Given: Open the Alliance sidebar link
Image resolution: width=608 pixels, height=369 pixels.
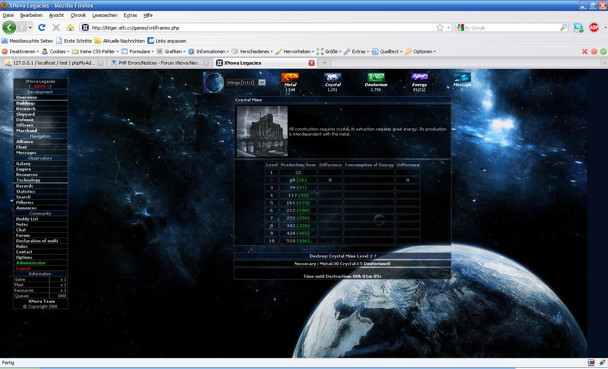Looking at the screenshot, I should (x=24, y=142).
